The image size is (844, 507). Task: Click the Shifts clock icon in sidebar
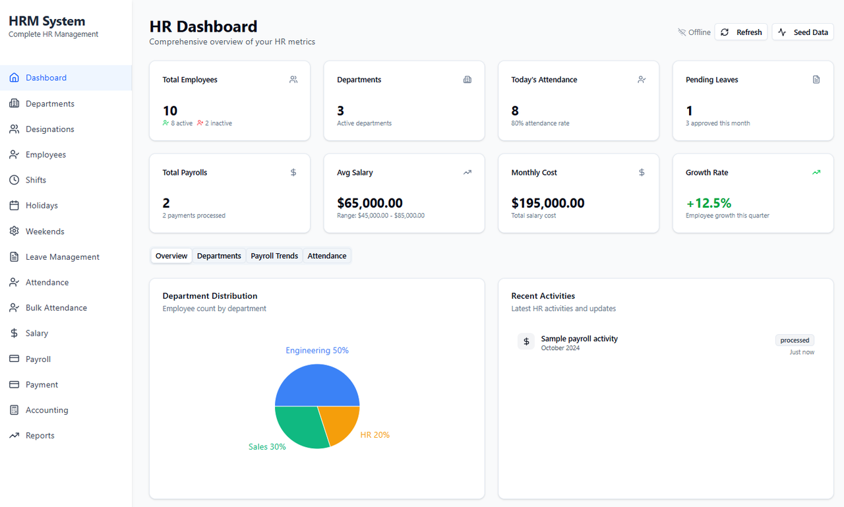(x=14, y=180)
